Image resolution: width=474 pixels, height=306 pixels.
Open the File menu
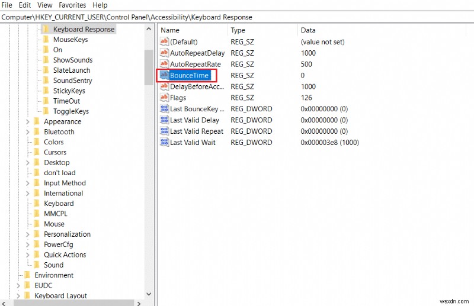point(7,5)
